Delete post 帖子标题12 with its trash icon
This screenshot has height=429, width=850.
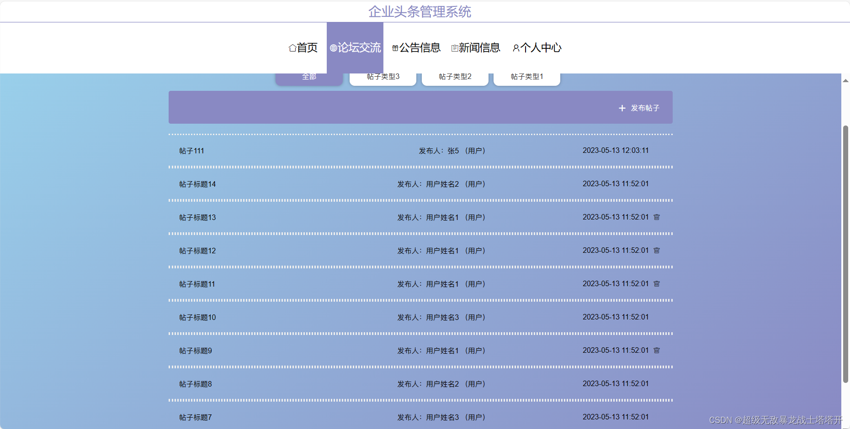[x=657, y=251]
